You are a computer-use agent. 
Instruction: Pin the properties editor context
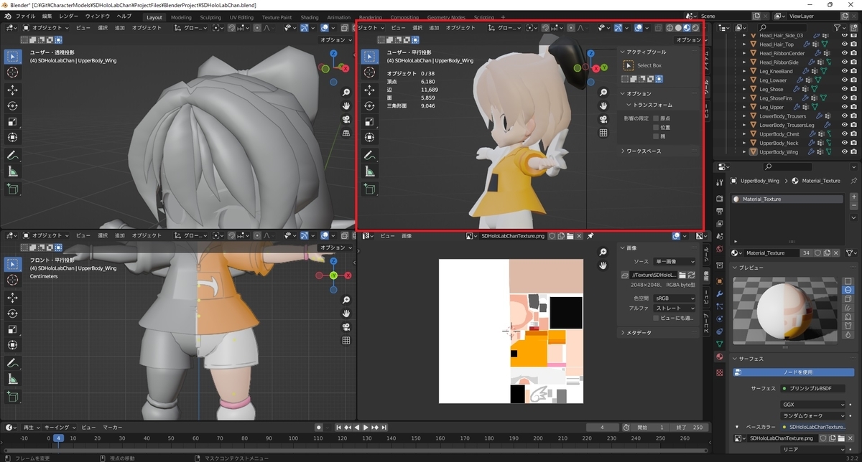click(853, 181)
